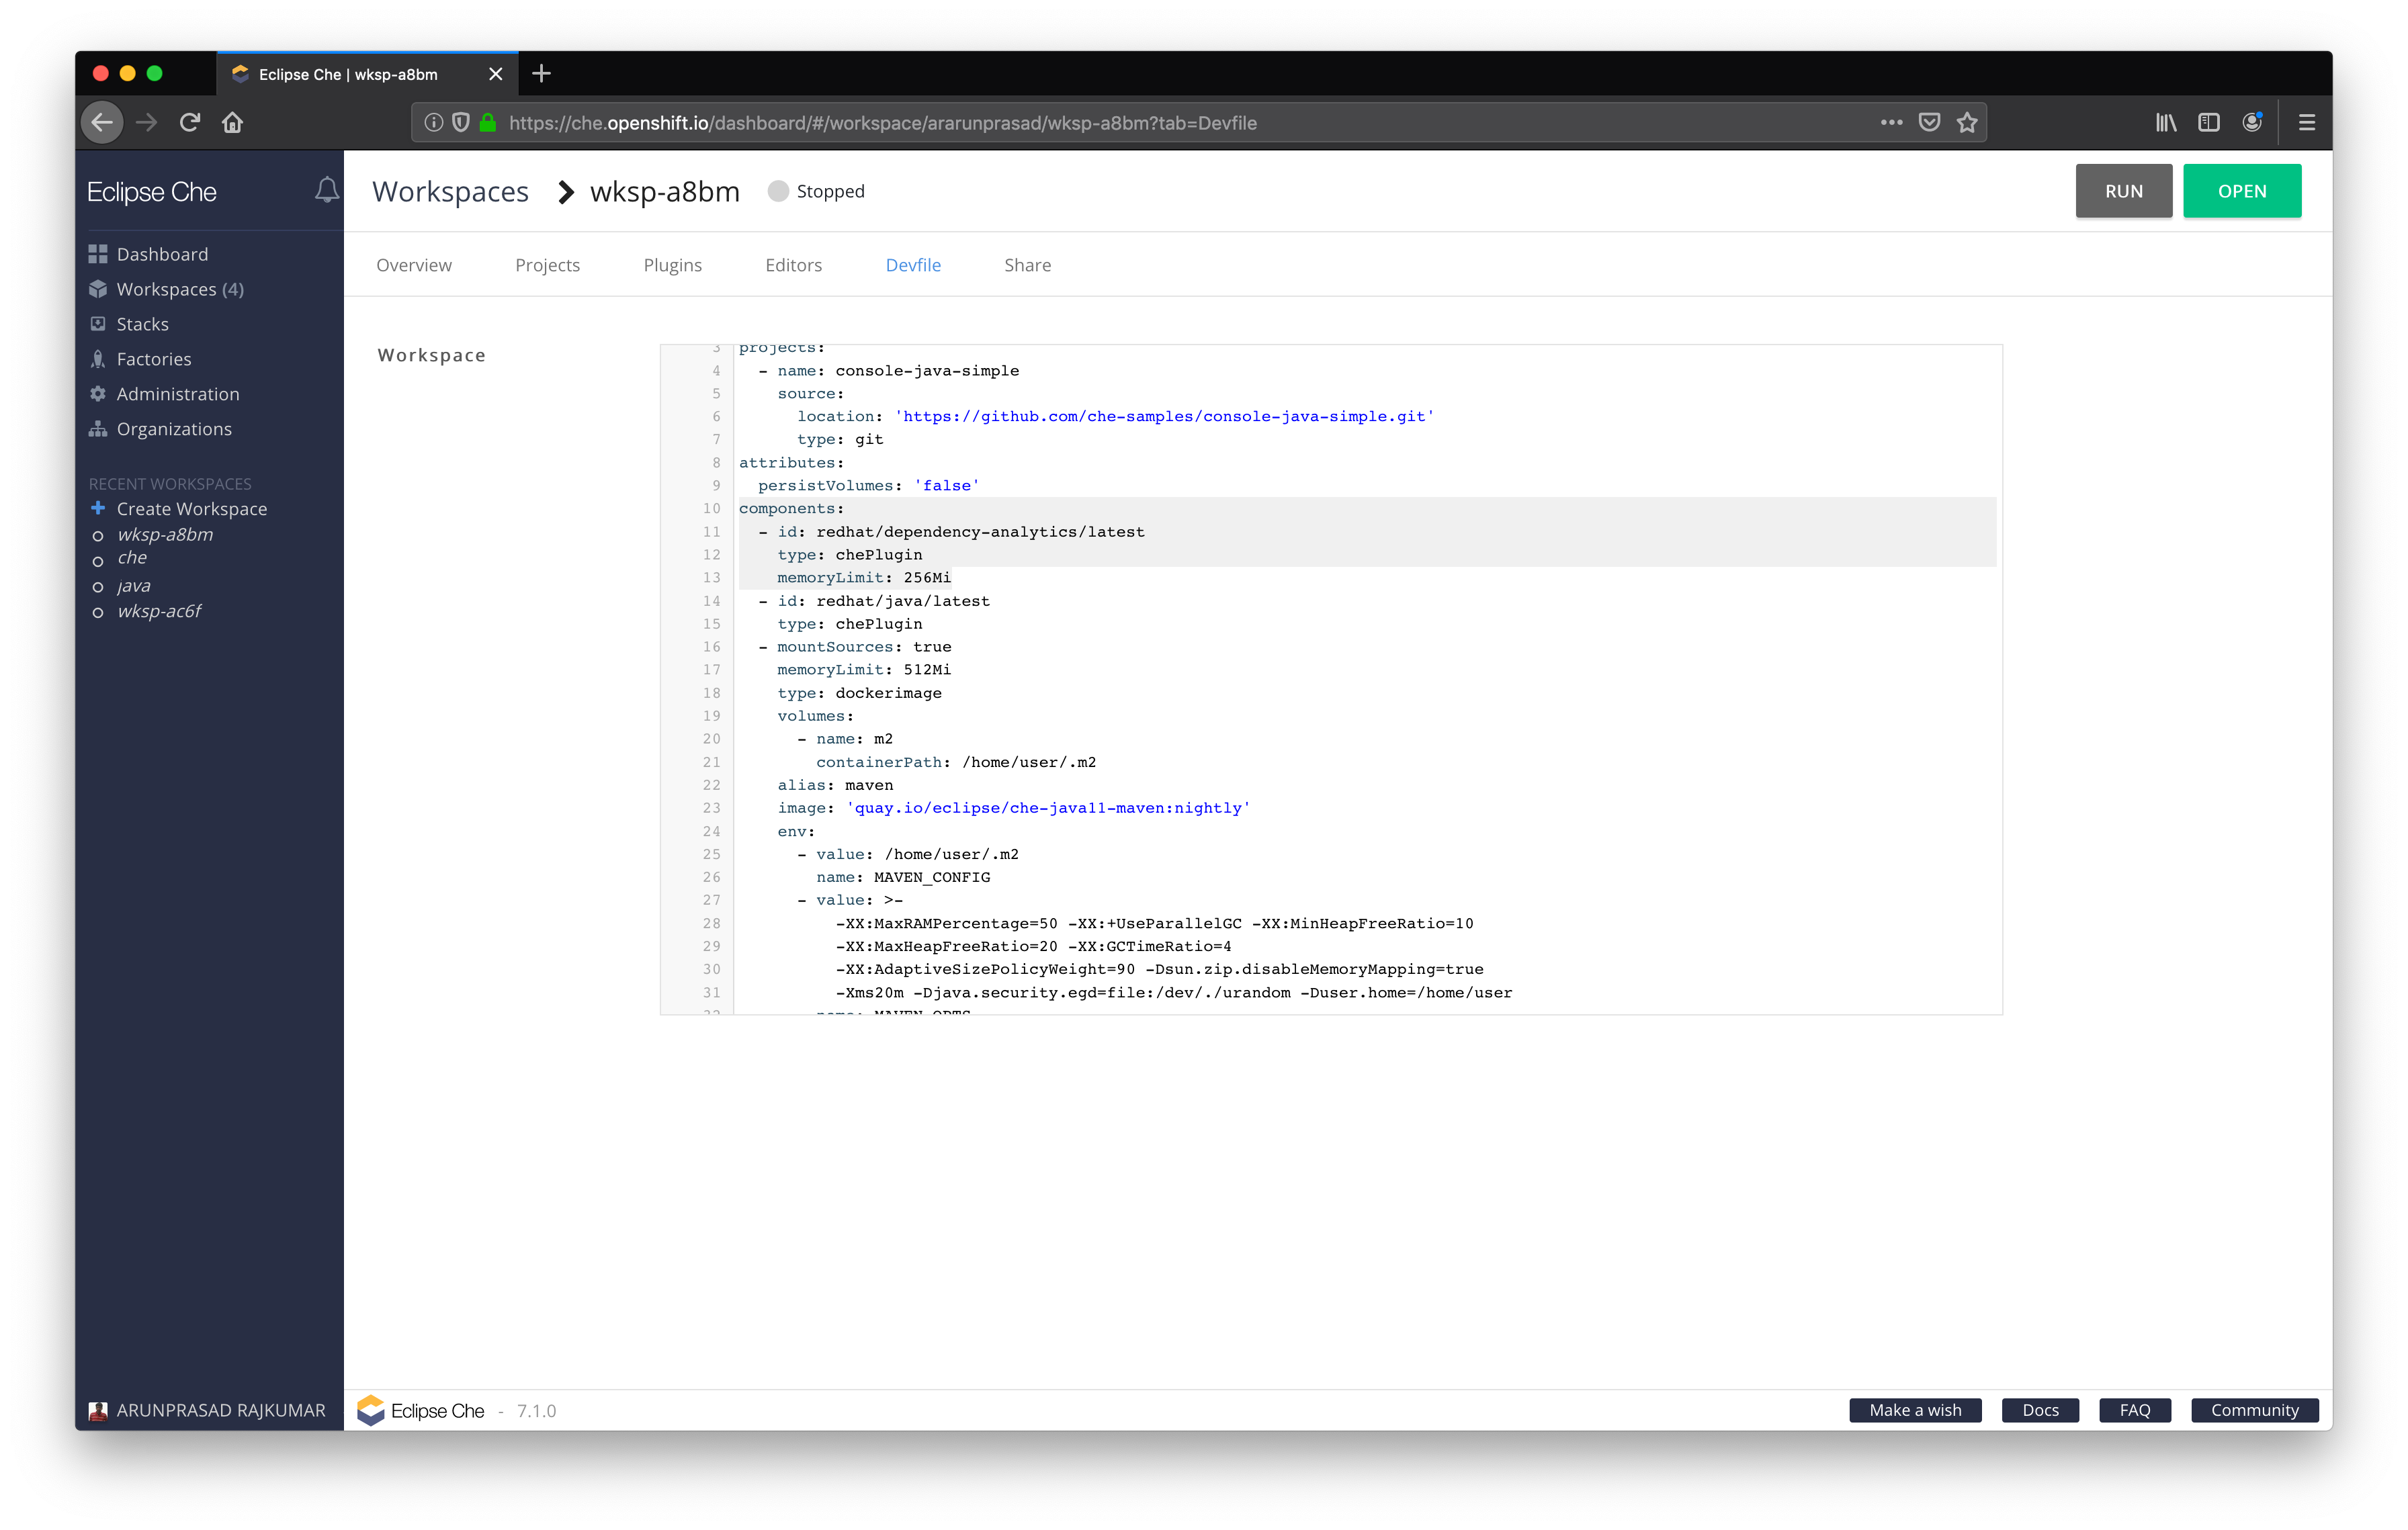Switch to the Editors tab

(x=793, y=265)
